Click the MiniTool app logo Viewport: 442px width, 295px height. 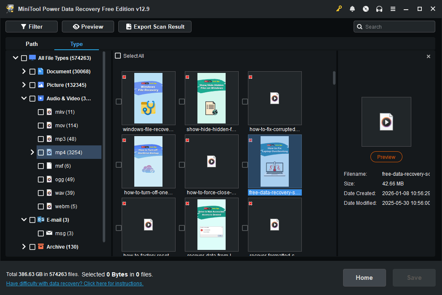click(10, 9)
